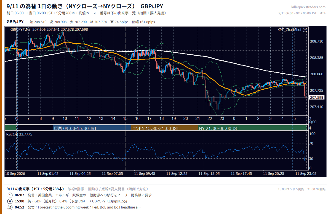331x214 pixels.
Task: Click the 発言:英国企業 event description
Action: 90,195
